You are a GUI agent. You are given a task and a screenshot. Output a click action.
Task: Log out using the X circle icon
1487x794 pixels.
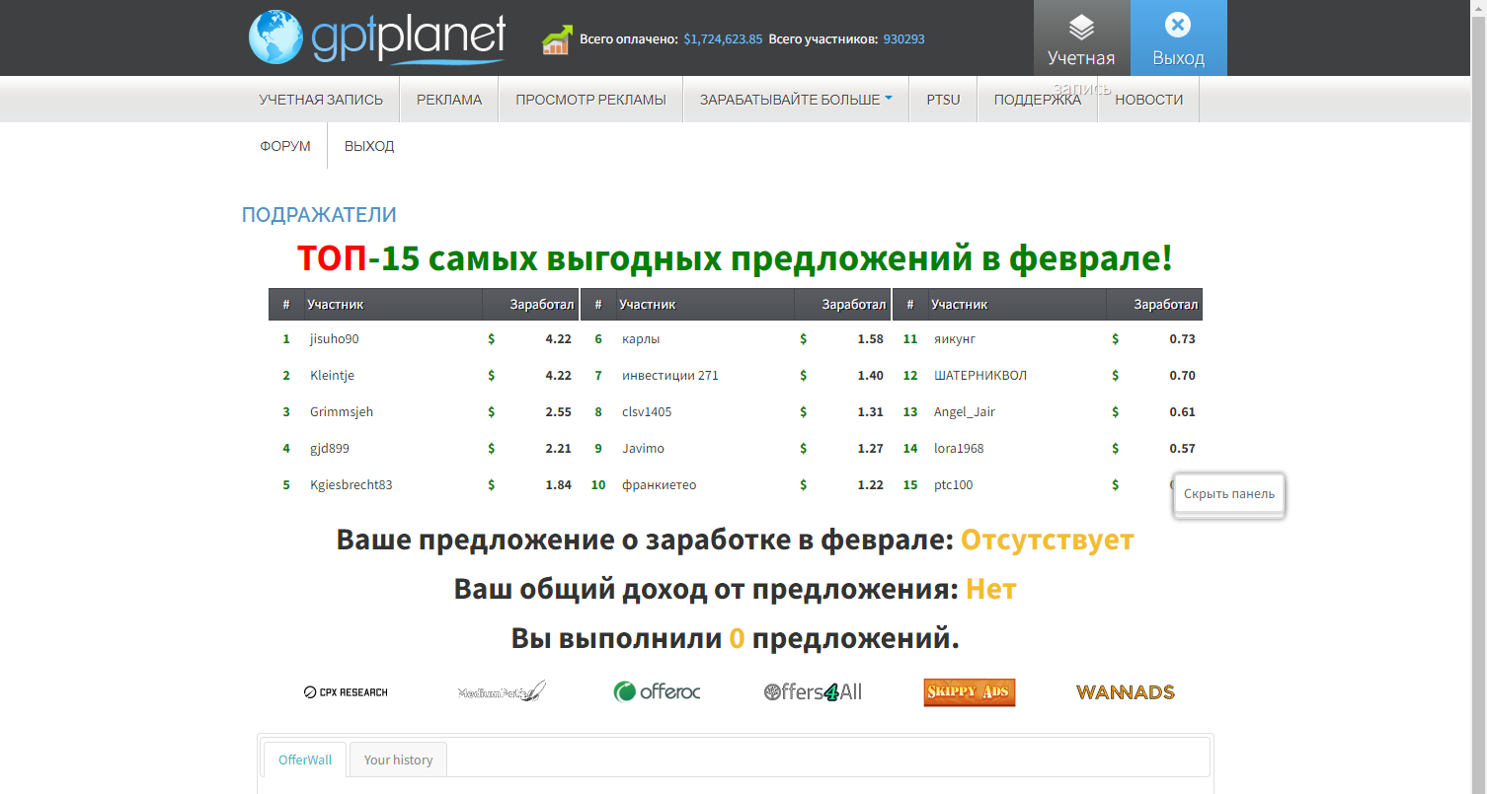(x=1178, y=26)
